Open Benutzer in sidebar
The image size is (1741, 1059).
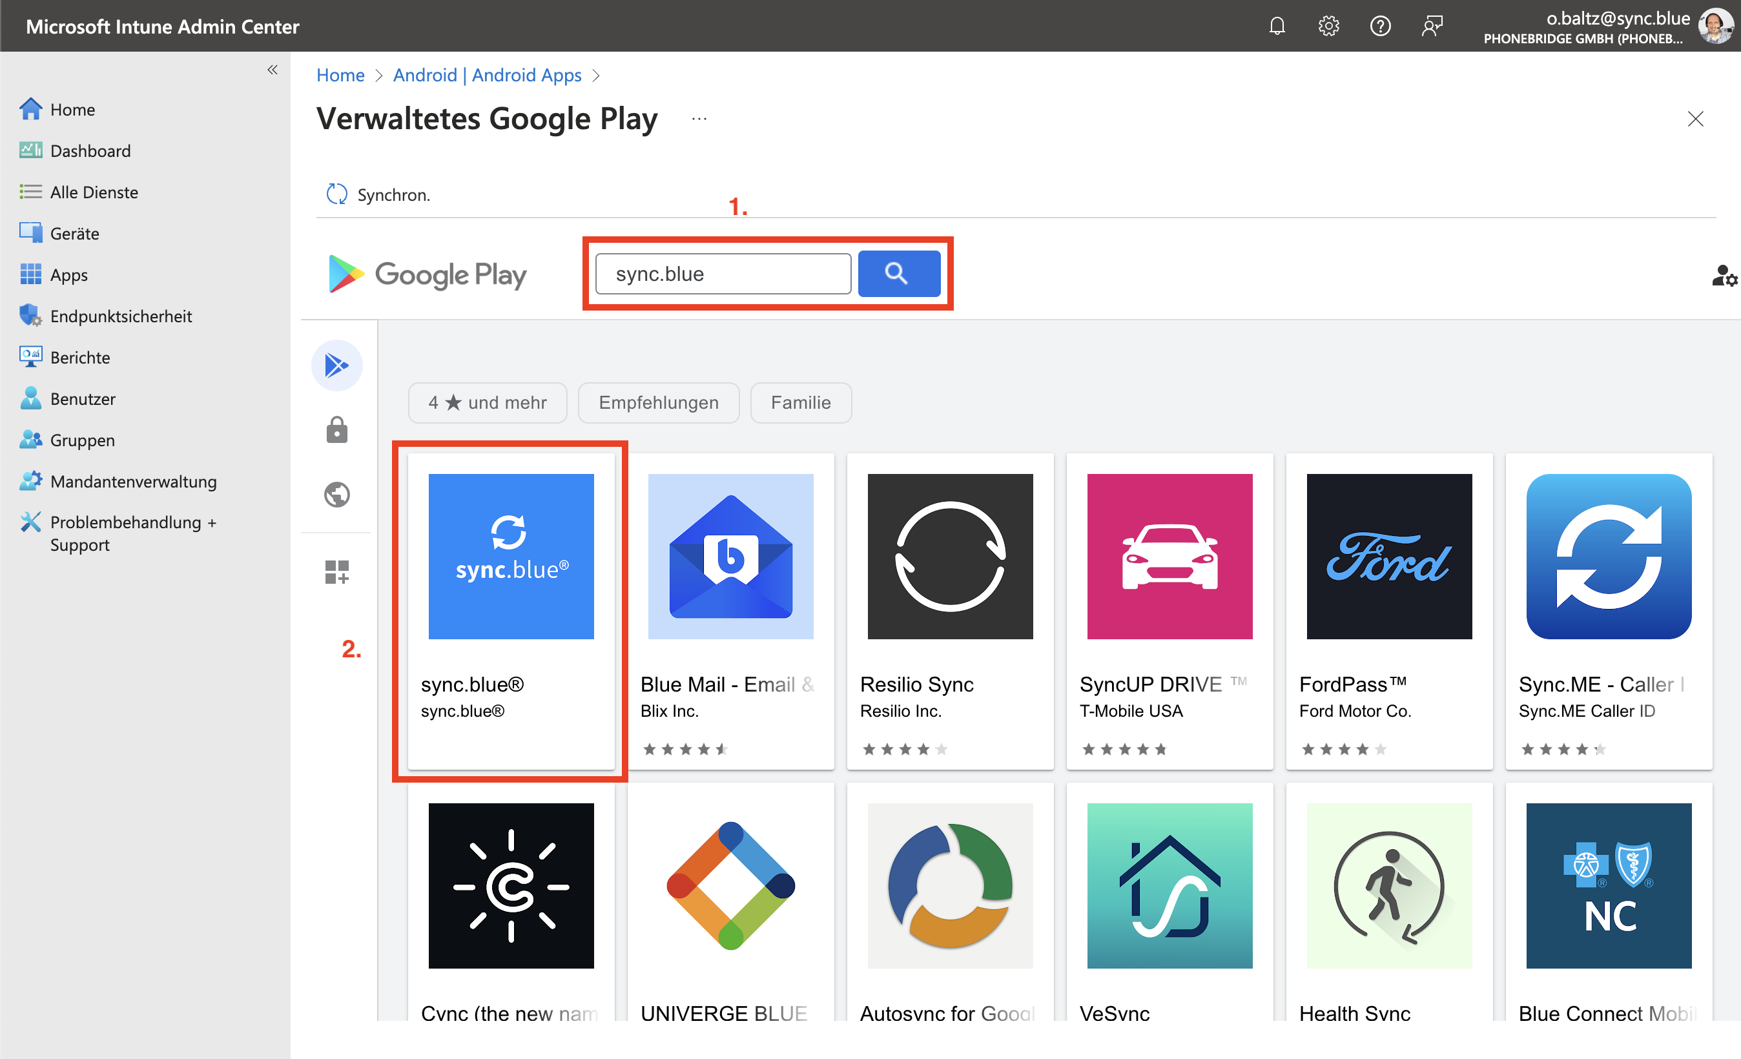(x=68, y=398)
